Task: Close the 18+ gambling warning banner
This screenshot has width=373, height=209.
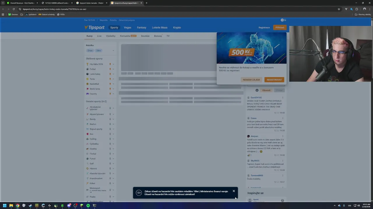Action: click(x=234, y=191)
